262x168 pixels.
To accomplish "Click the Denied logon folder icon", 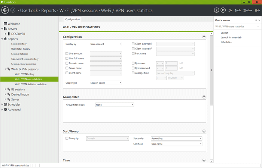I will point(9,94).
